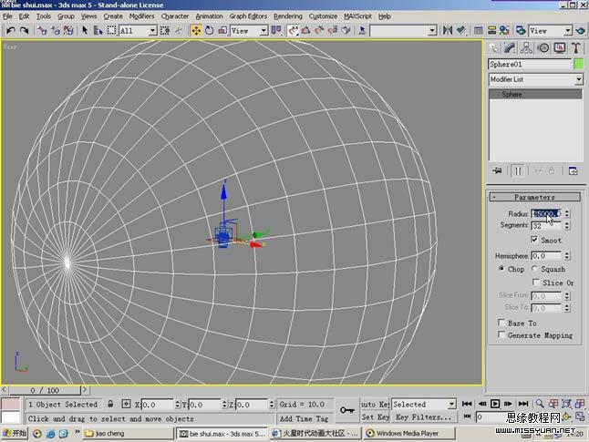Click the Mirror Selected Objects icon
Screen dimensions: 589x442
(447, 30)
